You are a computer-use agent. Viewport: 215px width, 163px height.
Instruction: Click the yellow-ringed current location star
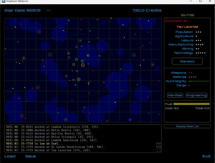83,65
